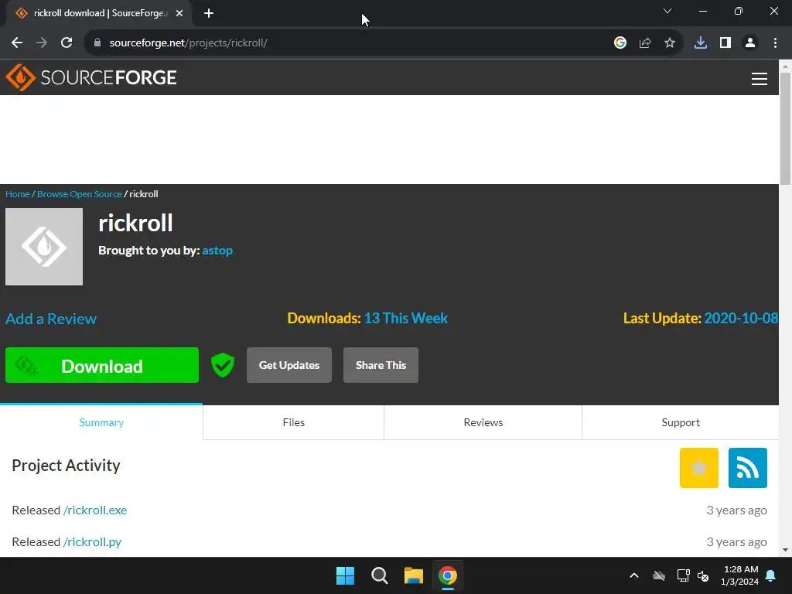792x594 pixels.
Task: Favorite the project with yellow star
Action: coord(699,468)
